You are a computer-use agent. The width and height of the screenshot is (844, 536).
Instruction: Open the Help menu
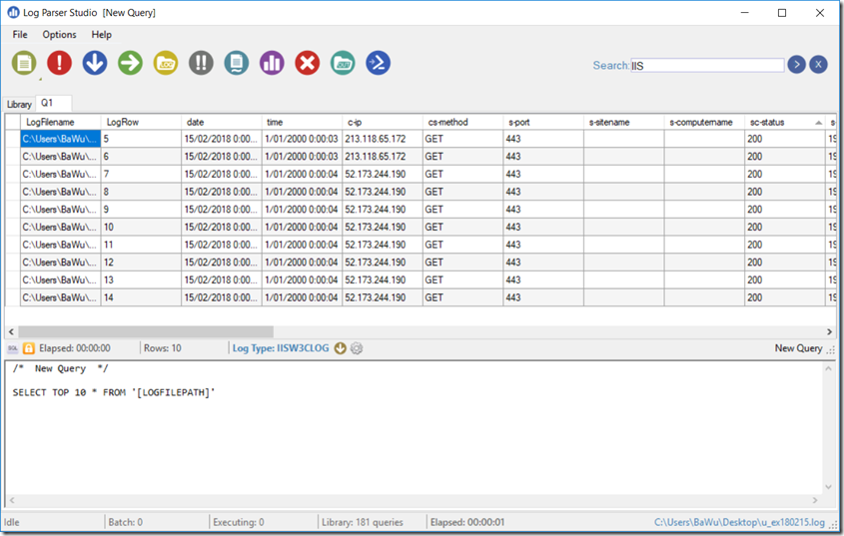pos(101,35)
